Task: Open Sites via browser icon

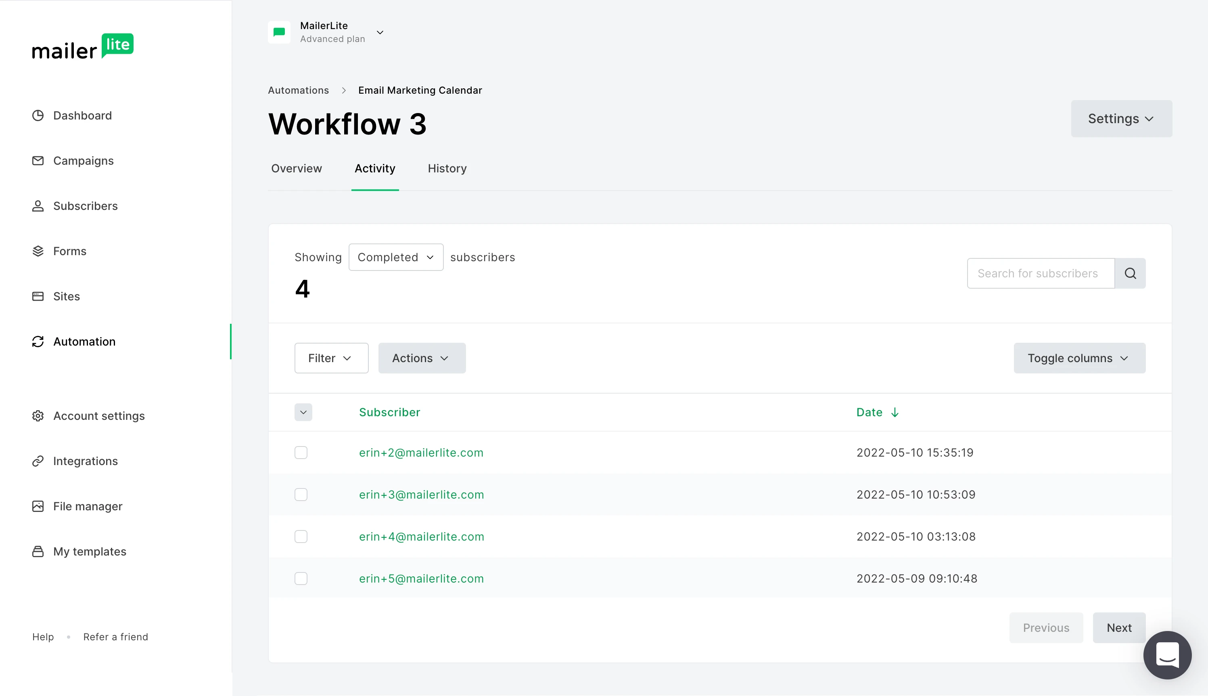Action: point(38,296)
